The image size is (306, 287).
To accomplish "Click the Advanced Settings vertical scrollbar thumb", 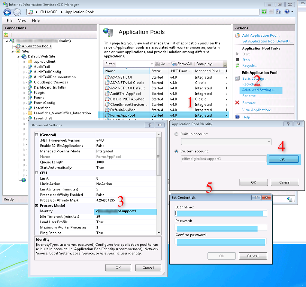I will [x=159, y=156].
